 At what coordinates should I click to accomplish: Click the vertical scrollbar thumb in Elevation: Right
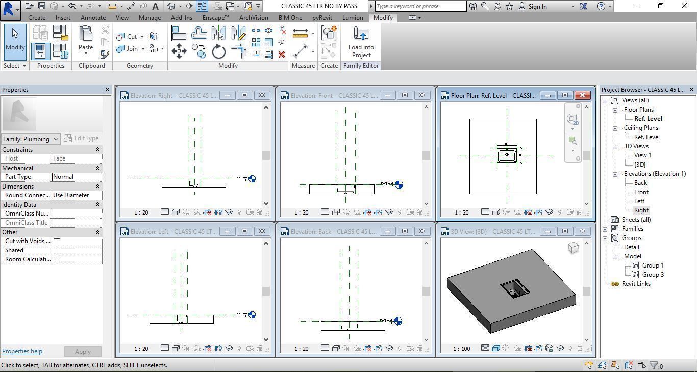tap(266, 155)
